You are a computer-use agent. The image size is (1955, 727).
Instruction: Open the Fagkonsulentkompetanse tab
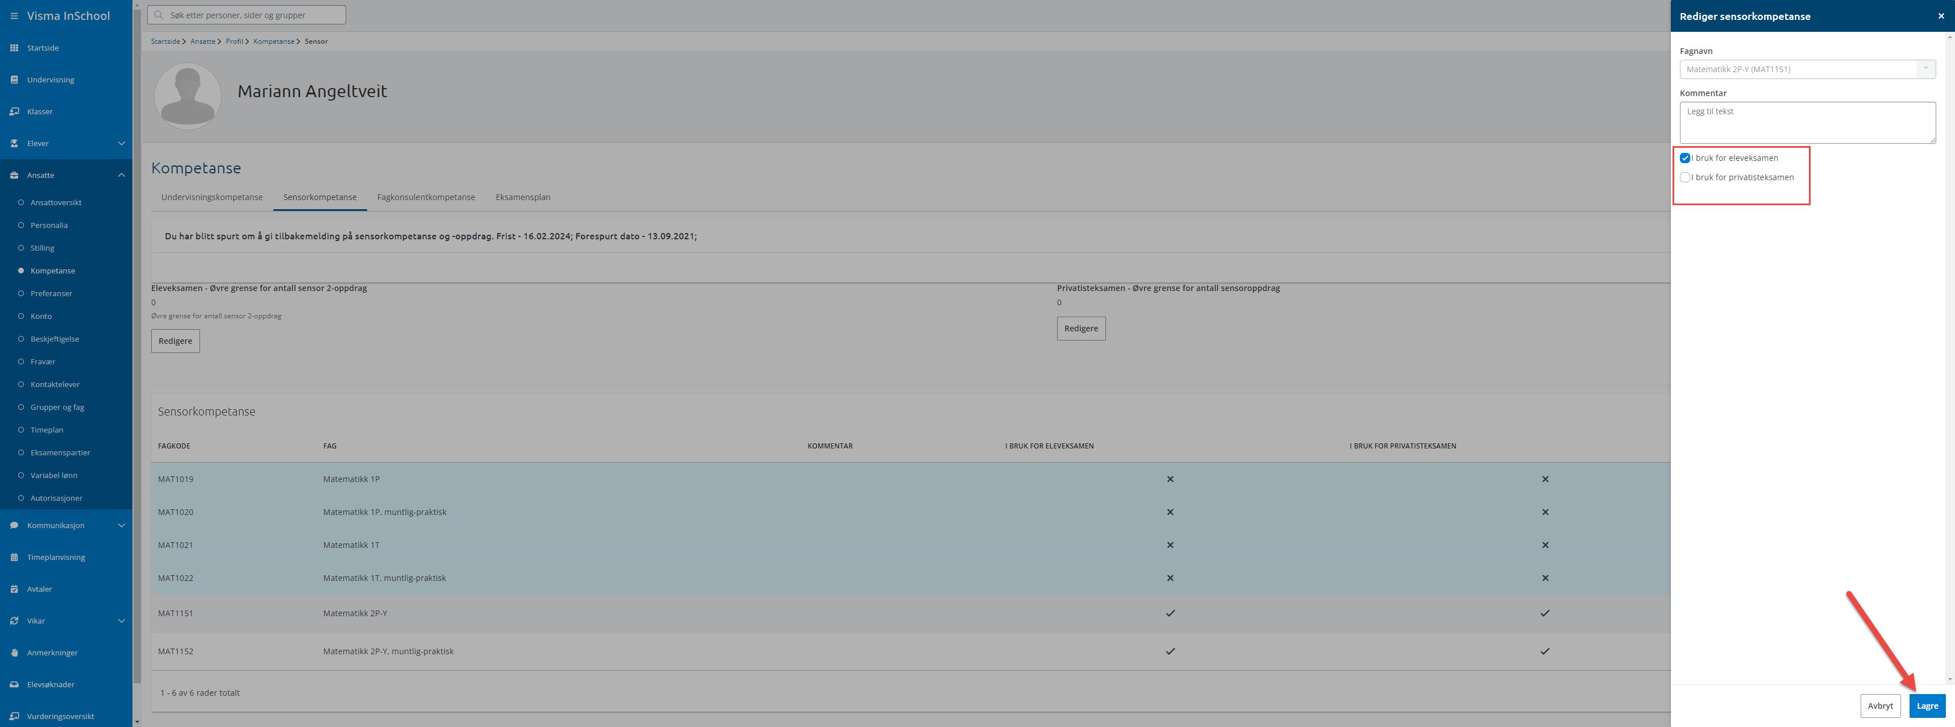pos(426,197)
